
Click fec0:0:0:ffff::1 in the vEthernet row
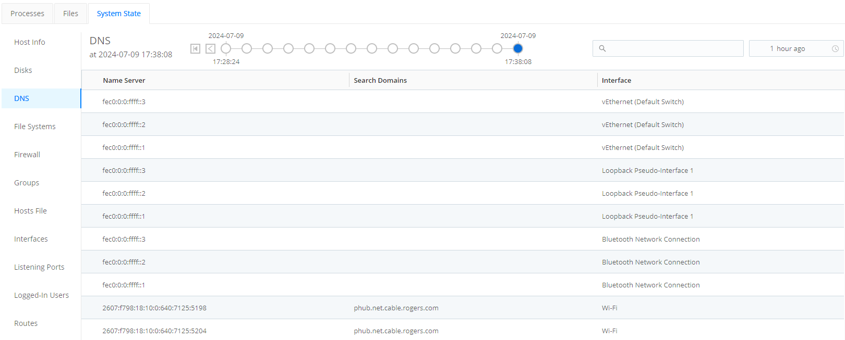pos(124,147)
